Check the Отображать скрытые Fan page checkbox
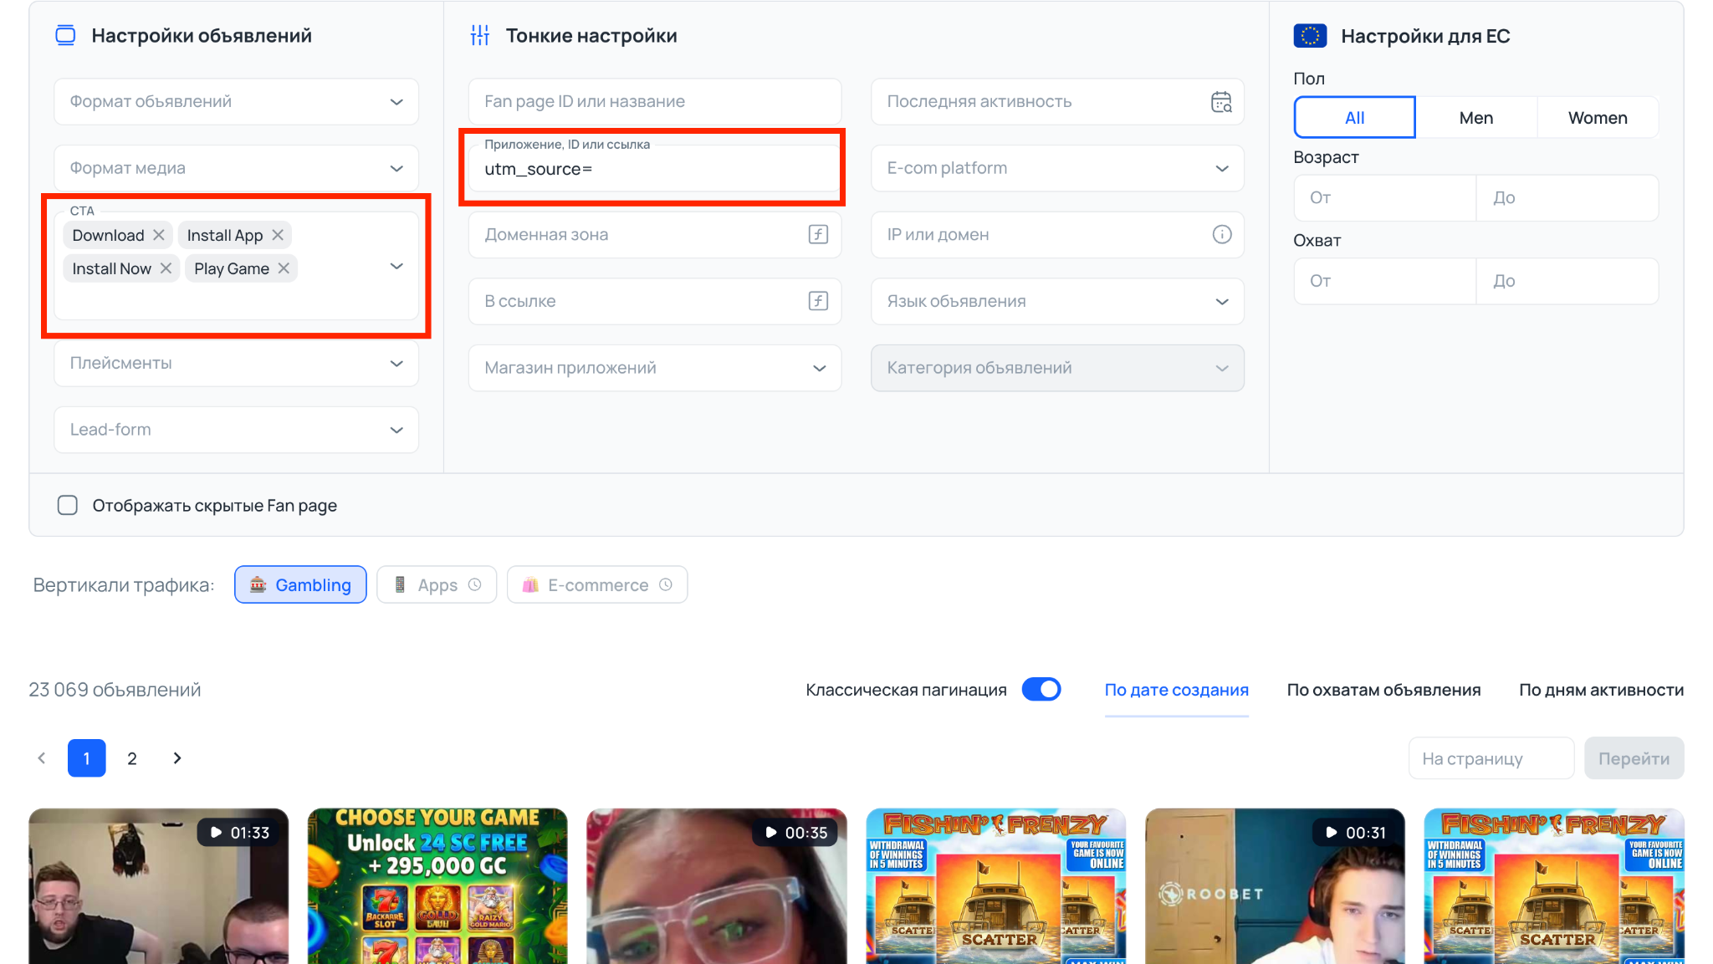 pos(68,505)
